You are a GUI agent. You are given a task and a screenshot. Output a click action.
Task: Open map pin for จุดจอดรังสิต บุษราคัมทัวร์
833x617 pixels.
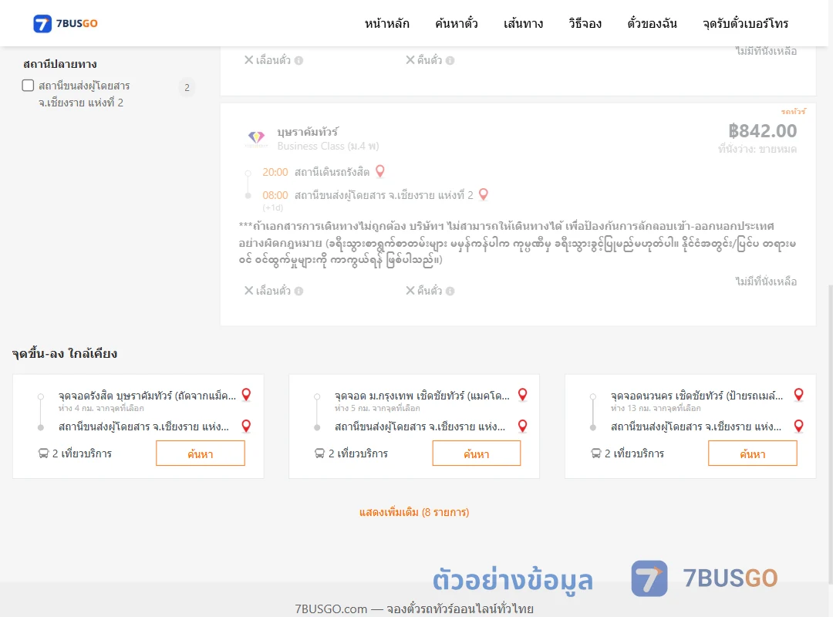tap(246, 394)
